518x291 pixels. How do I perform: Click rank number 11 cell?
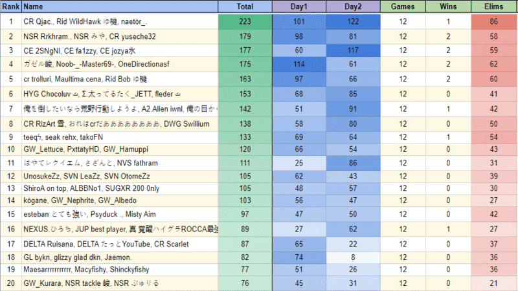click(x=11, y=163)
